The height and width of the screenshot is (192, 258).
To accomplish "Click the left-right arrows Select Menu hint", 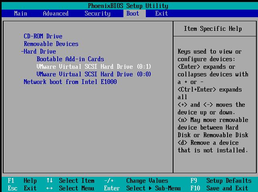I will pyautogui.click(x=71, y=188).
